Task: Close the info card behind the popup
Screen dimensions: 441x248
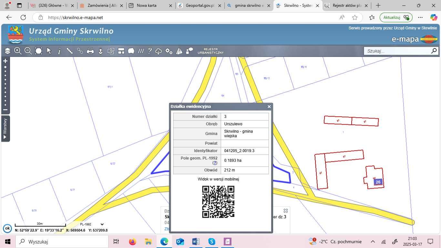Action: click(x=285, y=211)
